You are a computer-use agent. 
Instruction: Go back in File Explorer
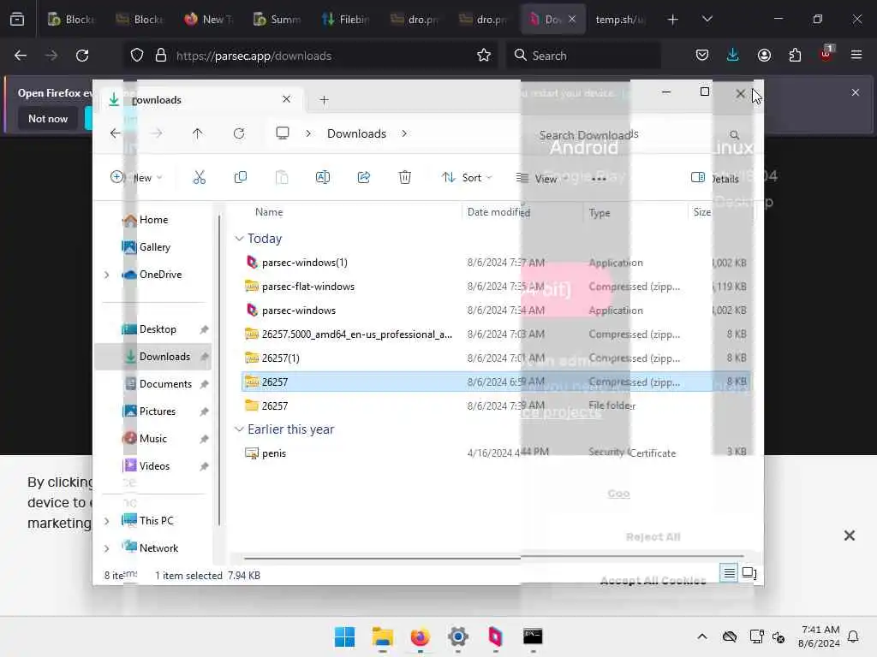point(116,133)
